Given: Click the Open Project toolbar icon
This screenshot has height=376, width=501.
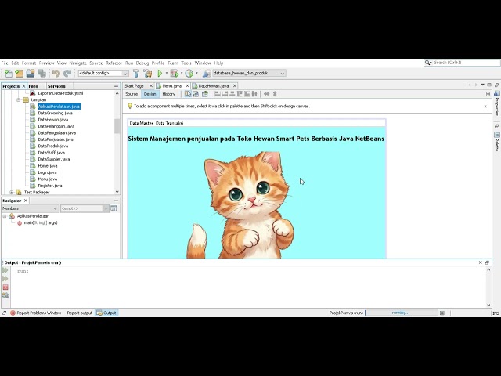Looking at the screenshot, I should [x=31, y=74].
